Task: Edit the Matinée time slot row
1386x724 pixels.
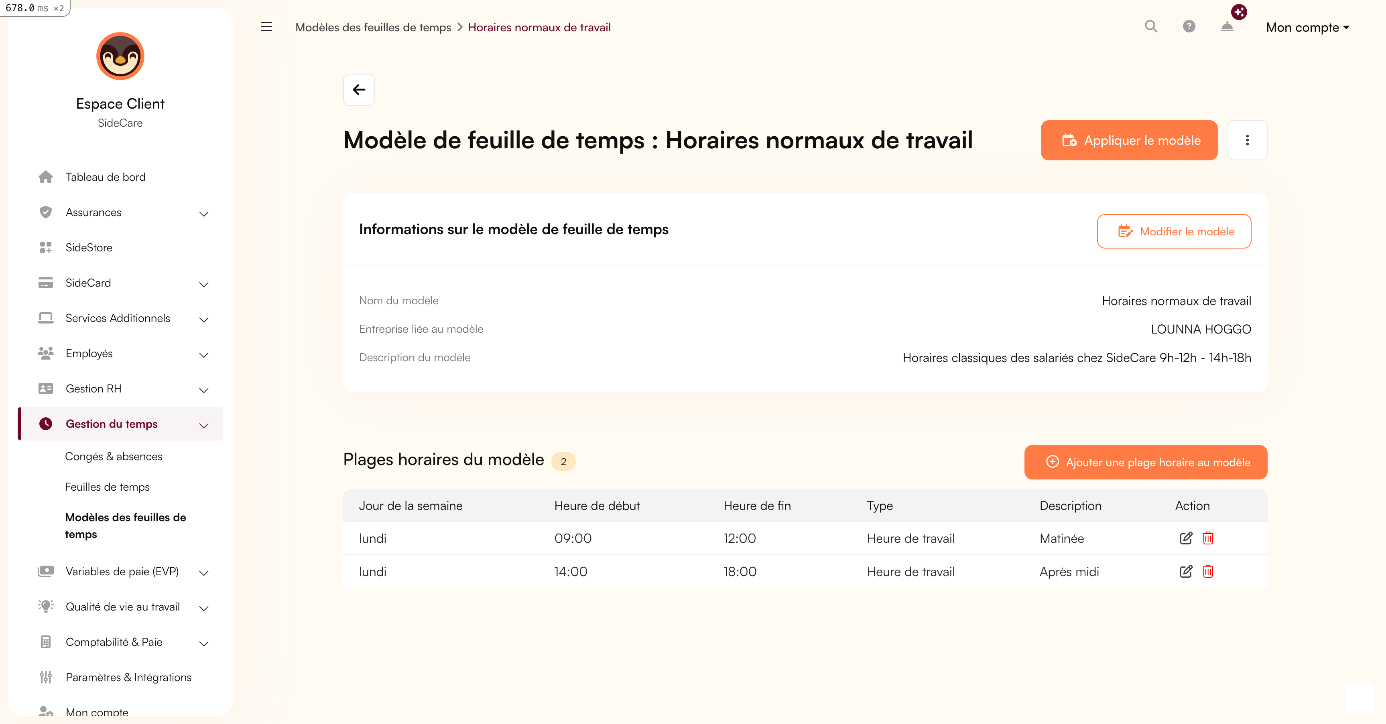Action: (x=1186, y=538)
